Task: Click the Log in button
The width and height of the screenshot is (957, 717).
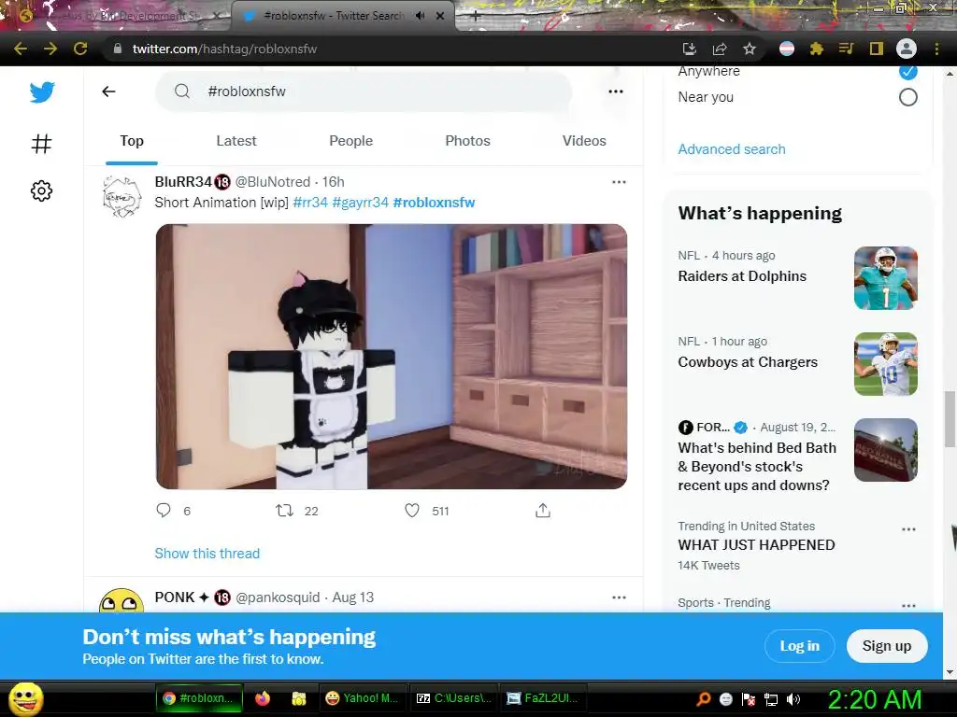Action: click(x=800, y=646)
